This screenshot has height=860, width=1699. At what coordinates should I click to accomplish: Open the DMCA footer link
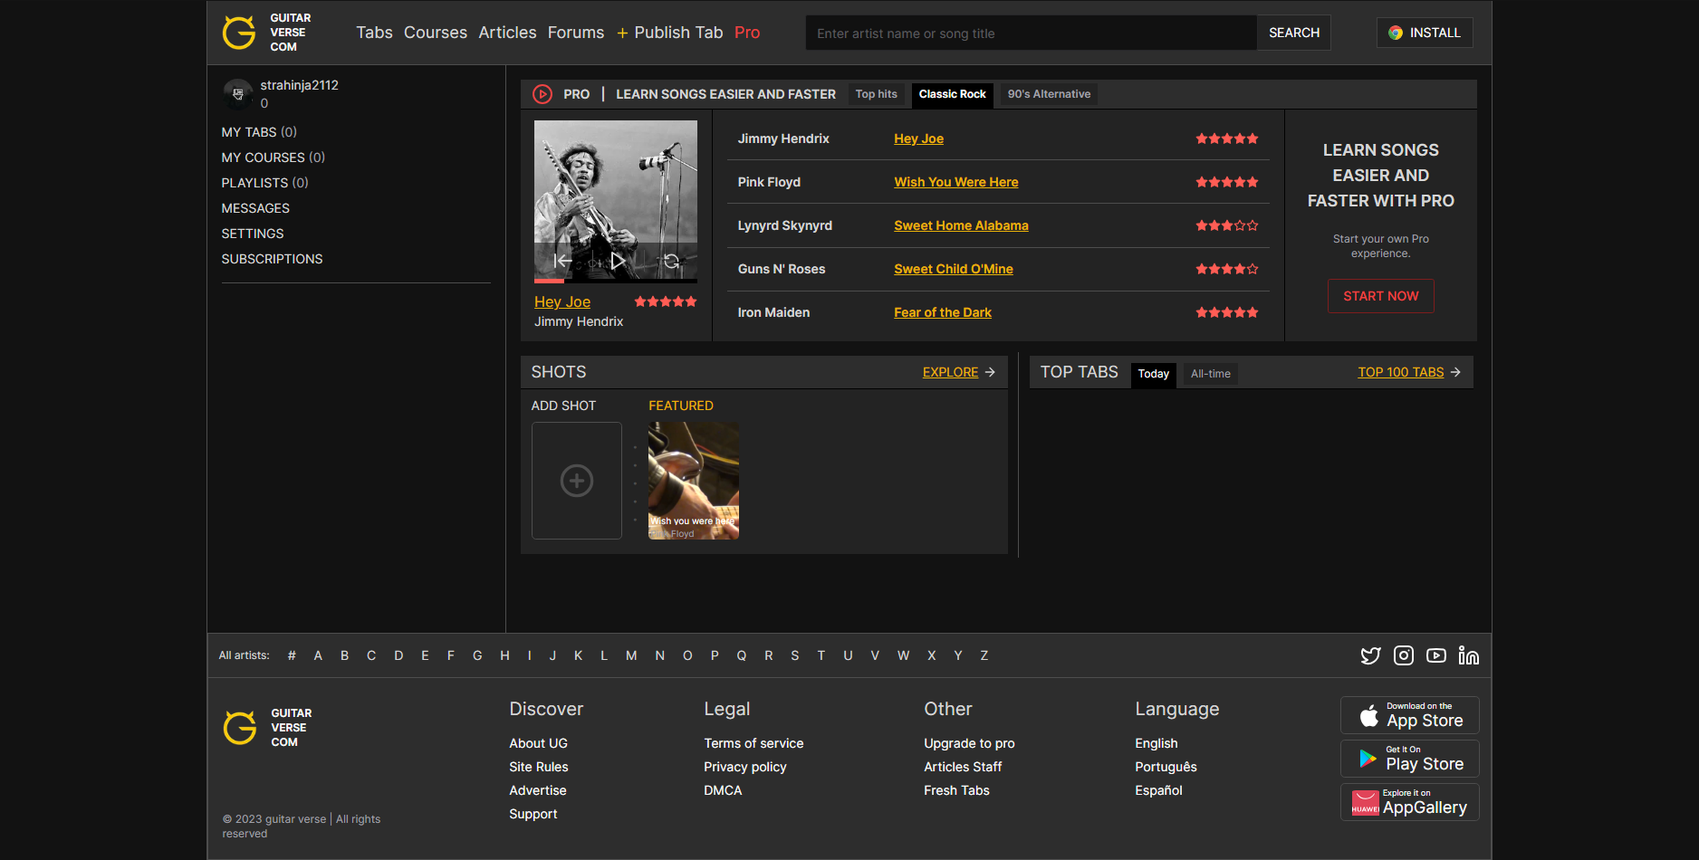(723, 790)
